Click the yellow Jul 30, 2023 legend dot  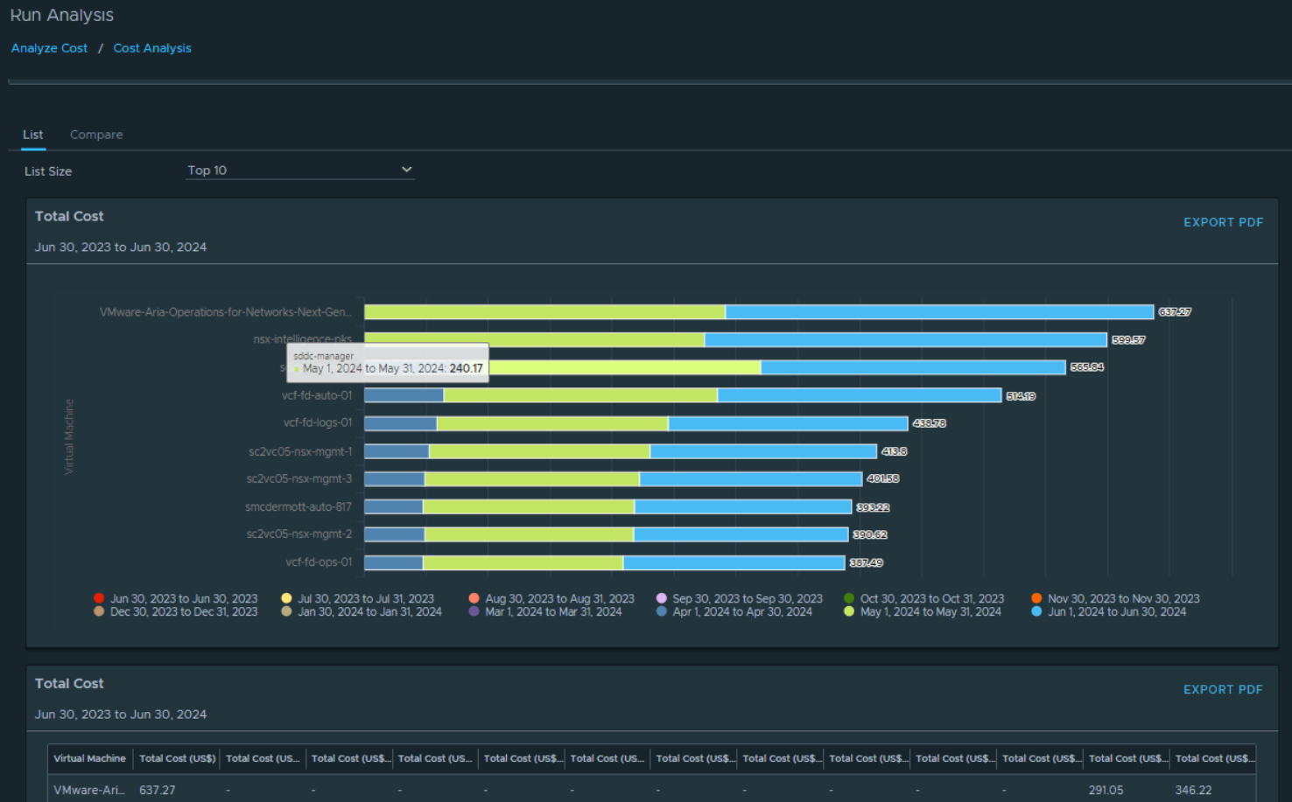pyautogui.click(x=288, y=598)
